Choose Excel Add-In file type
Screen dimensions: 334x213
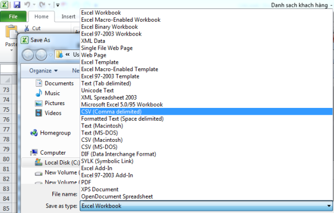pyautogui.click(x=206, y=168)
